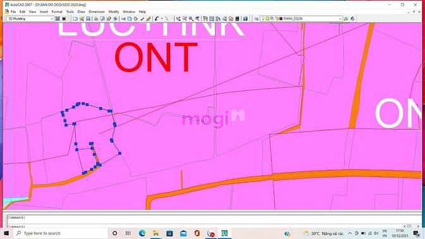The width and height of the screenshot is (425, 239).
Task: Toggle layer on/off lightbulb for RANH_DGCN
Action: (x=264, y=19)
